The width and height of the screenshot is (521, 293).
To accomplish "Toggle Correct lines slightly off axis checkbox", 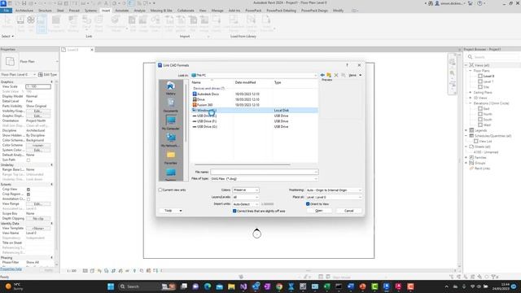I will coord(234,211).
